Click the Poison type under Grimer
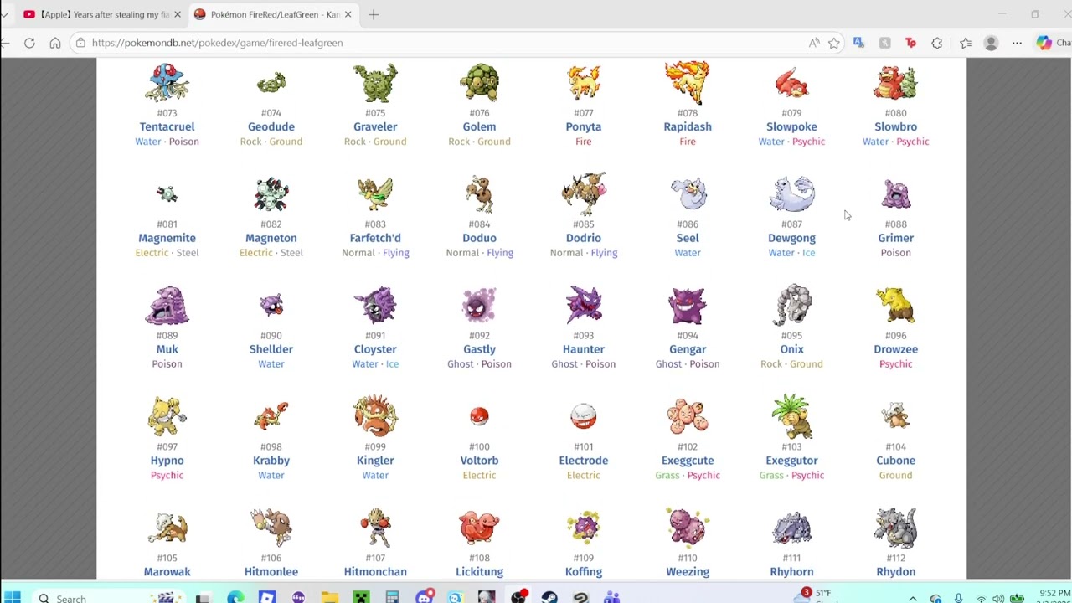 895,253
